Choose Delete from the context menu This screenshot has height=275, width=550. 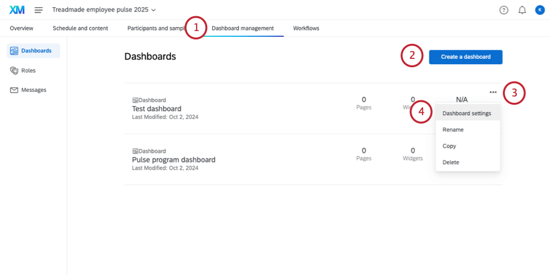[x=451, y=162]
